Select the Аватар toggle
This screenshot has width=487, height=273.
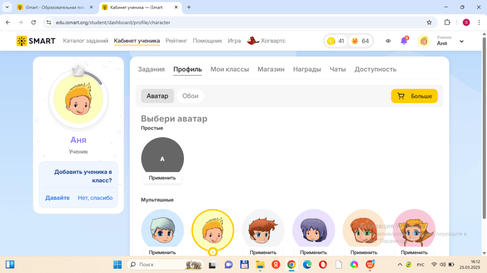pyautogui.click(x=157, y=96)
